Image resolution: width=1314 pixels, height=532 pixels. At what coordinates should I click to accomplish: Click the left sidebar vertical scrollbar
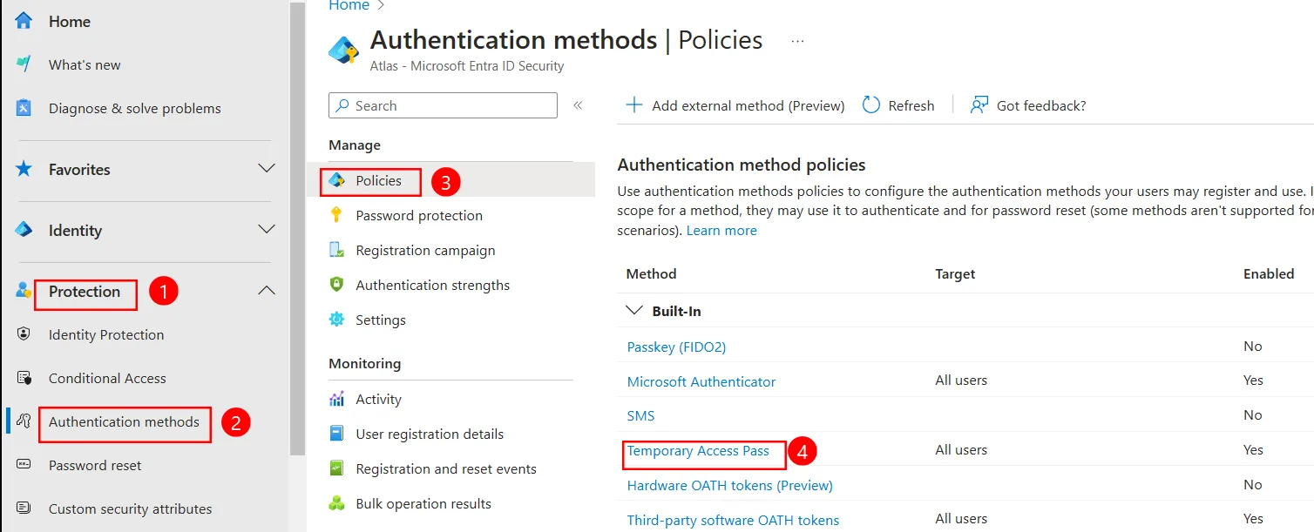(298, 228)
